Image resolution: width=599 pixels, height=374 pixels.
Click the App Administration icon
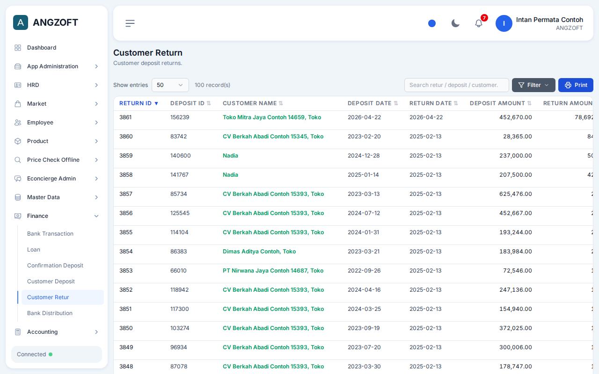(18, 66)
